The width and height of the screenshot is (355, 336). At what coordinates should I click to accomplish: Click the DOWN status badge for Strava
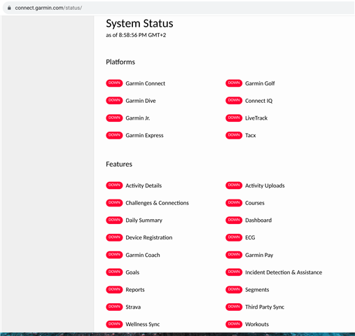pos(114,307)
